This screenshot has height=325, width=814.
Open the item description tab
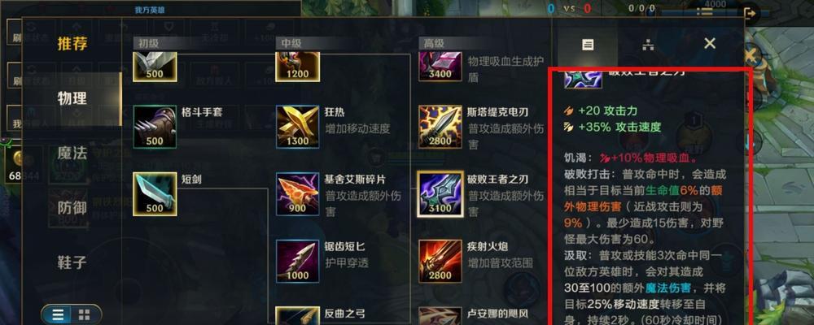tap(587, 45)
